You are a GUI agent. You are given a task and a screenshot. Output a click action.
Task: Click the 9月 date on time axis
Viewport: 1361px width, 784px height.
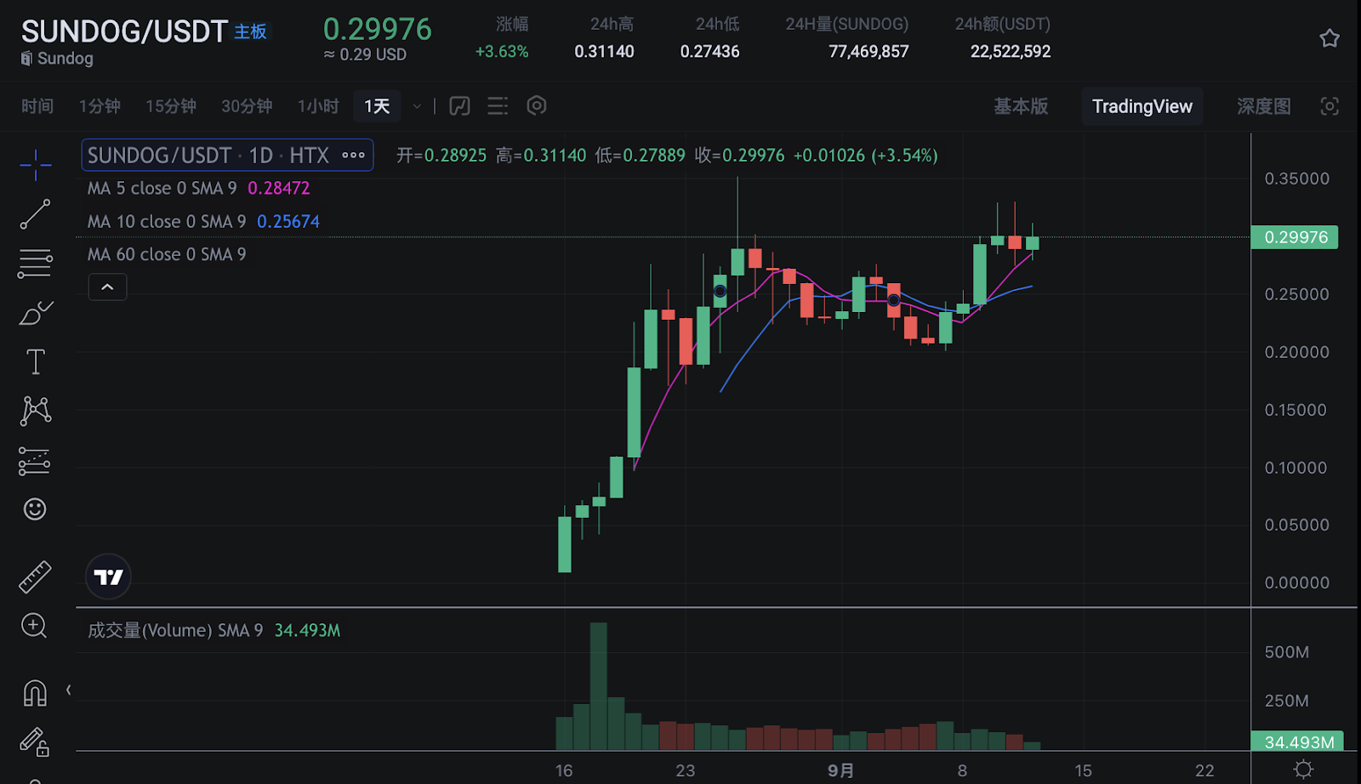coord(841,770)
